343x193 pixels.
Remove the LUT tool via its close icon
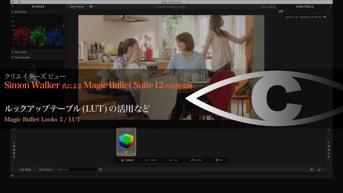point(133,130)
